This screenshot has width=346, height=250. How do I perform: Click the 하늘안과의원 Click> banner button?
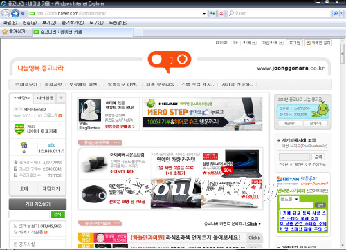[255, 238]
